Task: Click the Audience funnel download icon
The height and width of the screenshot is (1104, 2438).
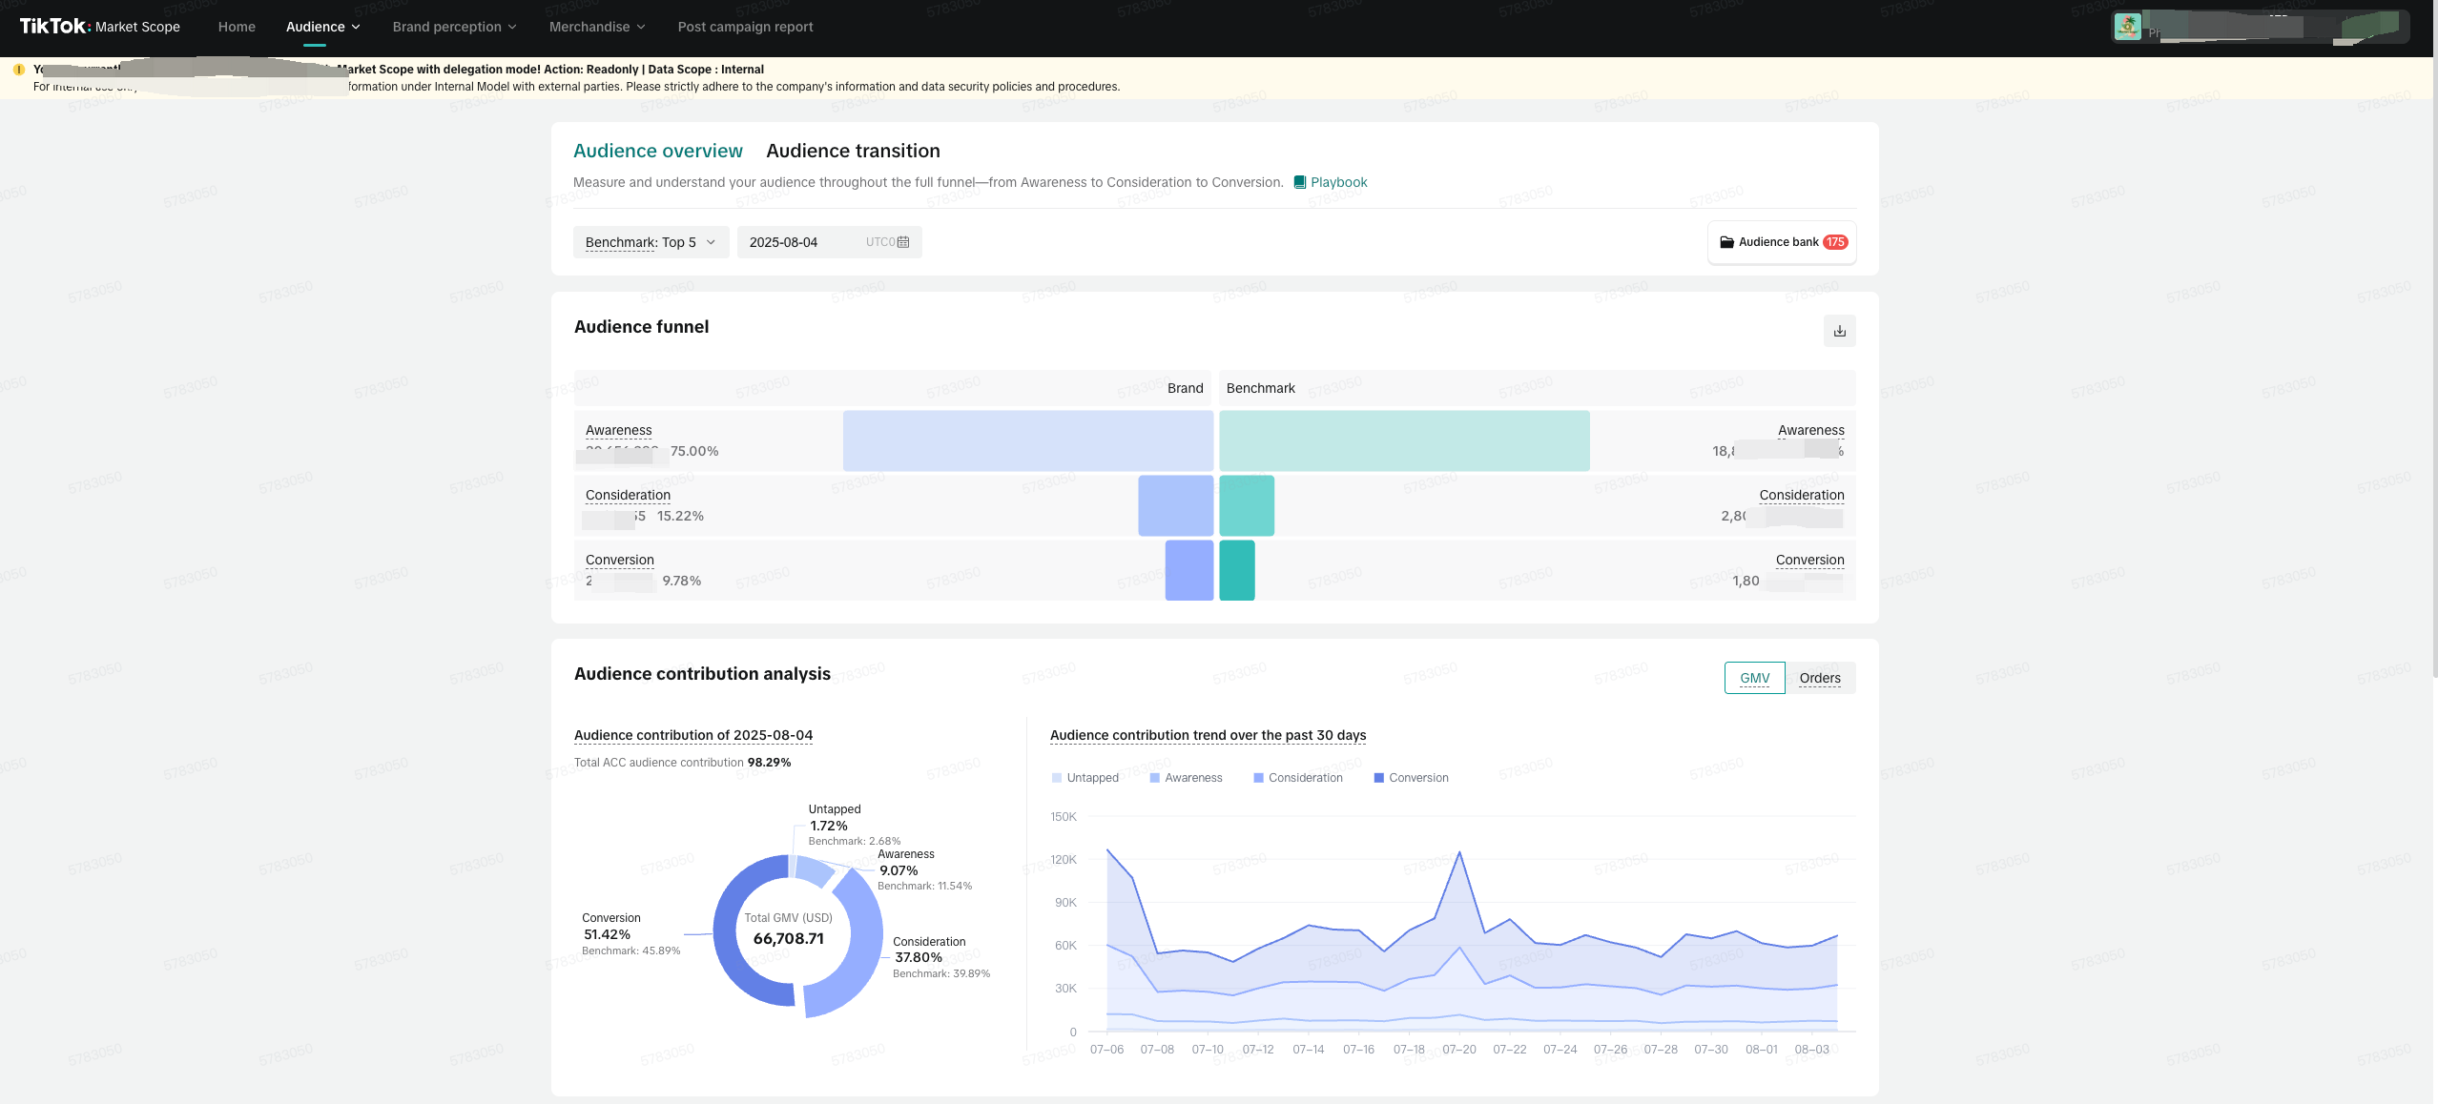Action: point(1839,331)
